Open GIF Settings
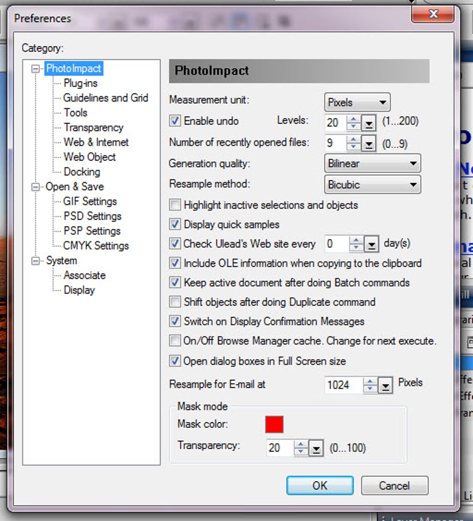The image size is (473, 521). pyautogui.click(x=90, y=201)
